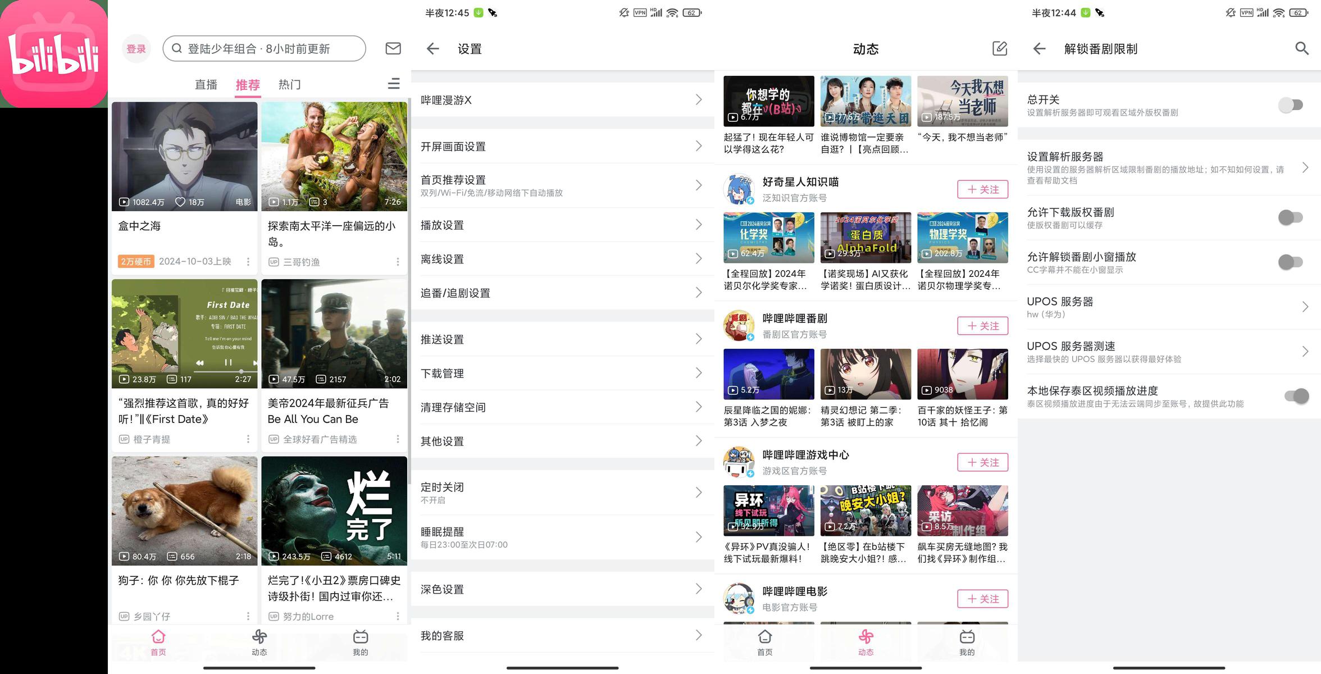Toggle 本地保存泰区视频播放进度 switch

pyautogui.click(x=1296, y=396)
